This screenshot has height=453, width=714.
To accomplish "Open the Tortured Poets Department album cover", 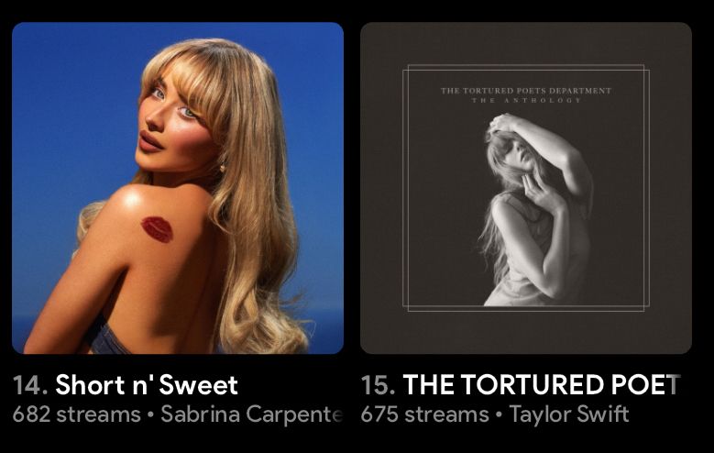I will point(526,188).
